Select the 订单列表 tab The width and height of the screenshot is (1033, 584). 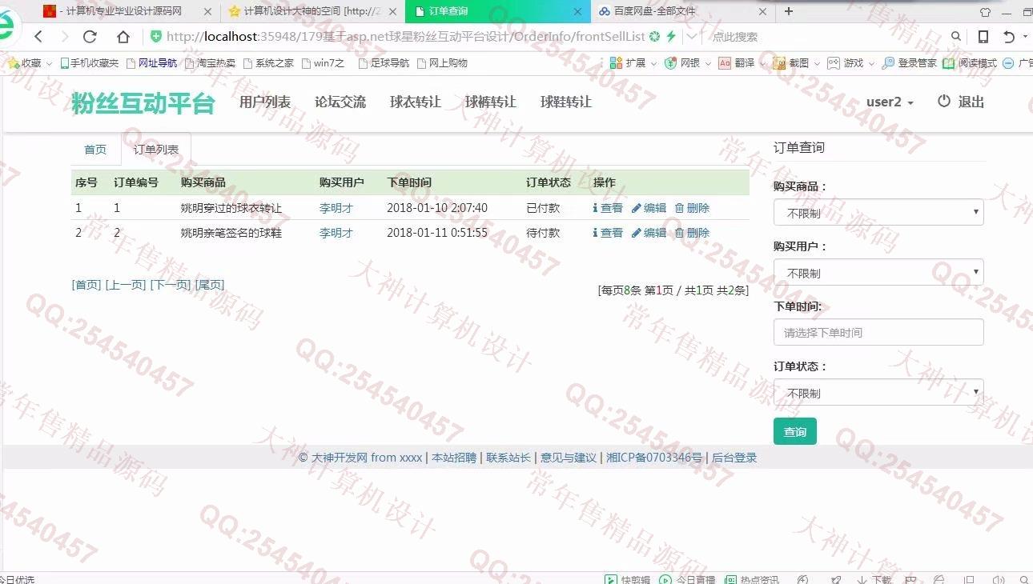click(156, 150)
